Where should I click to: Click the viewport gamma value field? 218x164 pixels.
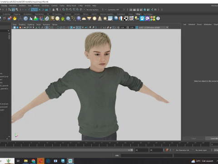[132, 27]
